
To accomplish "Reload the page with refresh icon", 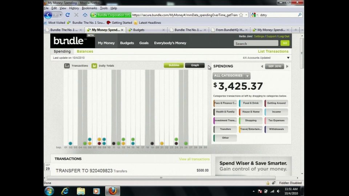I will coord(68,15).
